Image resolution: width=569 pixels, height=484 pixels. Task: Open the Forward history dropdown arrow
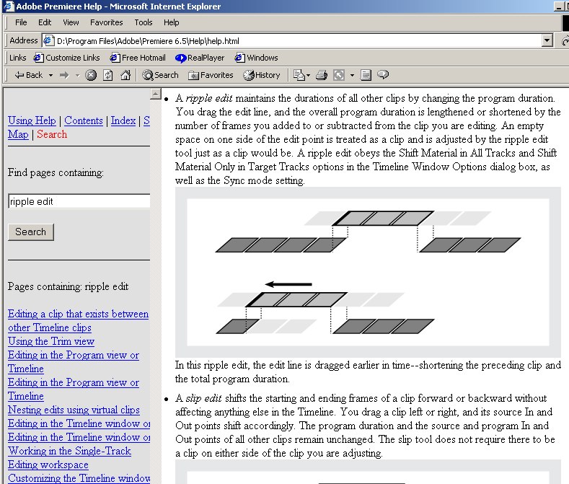pyautogui.click(x=77, y=75)
